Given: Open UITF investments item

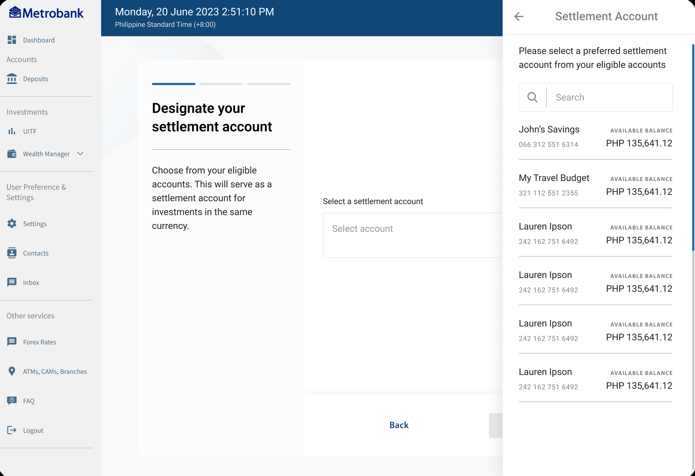Looking at the screenshot, I should 30,131.
